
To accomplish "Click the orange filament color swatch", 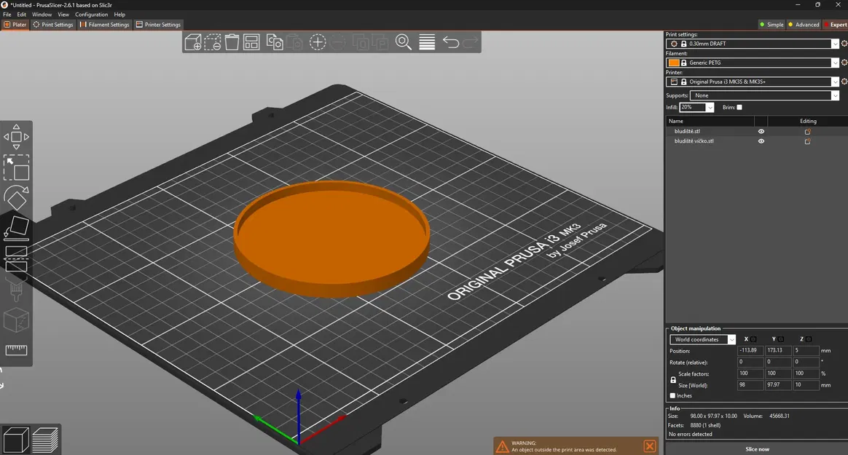I will click(674, 63).
